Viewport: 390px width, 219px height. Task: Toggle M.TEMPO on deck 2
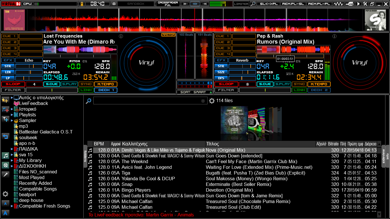click(x=319, y=84)
